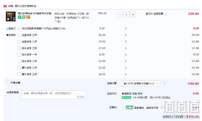Check the 全面保修 二年 option
The width and height of the screenshot is (202, 121).
pyautogui.click(x=19, y=42)
